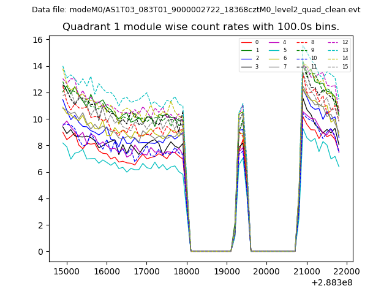Pick the yellow solid legend line for module 6
This screenshot has width=392, height=294.
pos(273,58)
